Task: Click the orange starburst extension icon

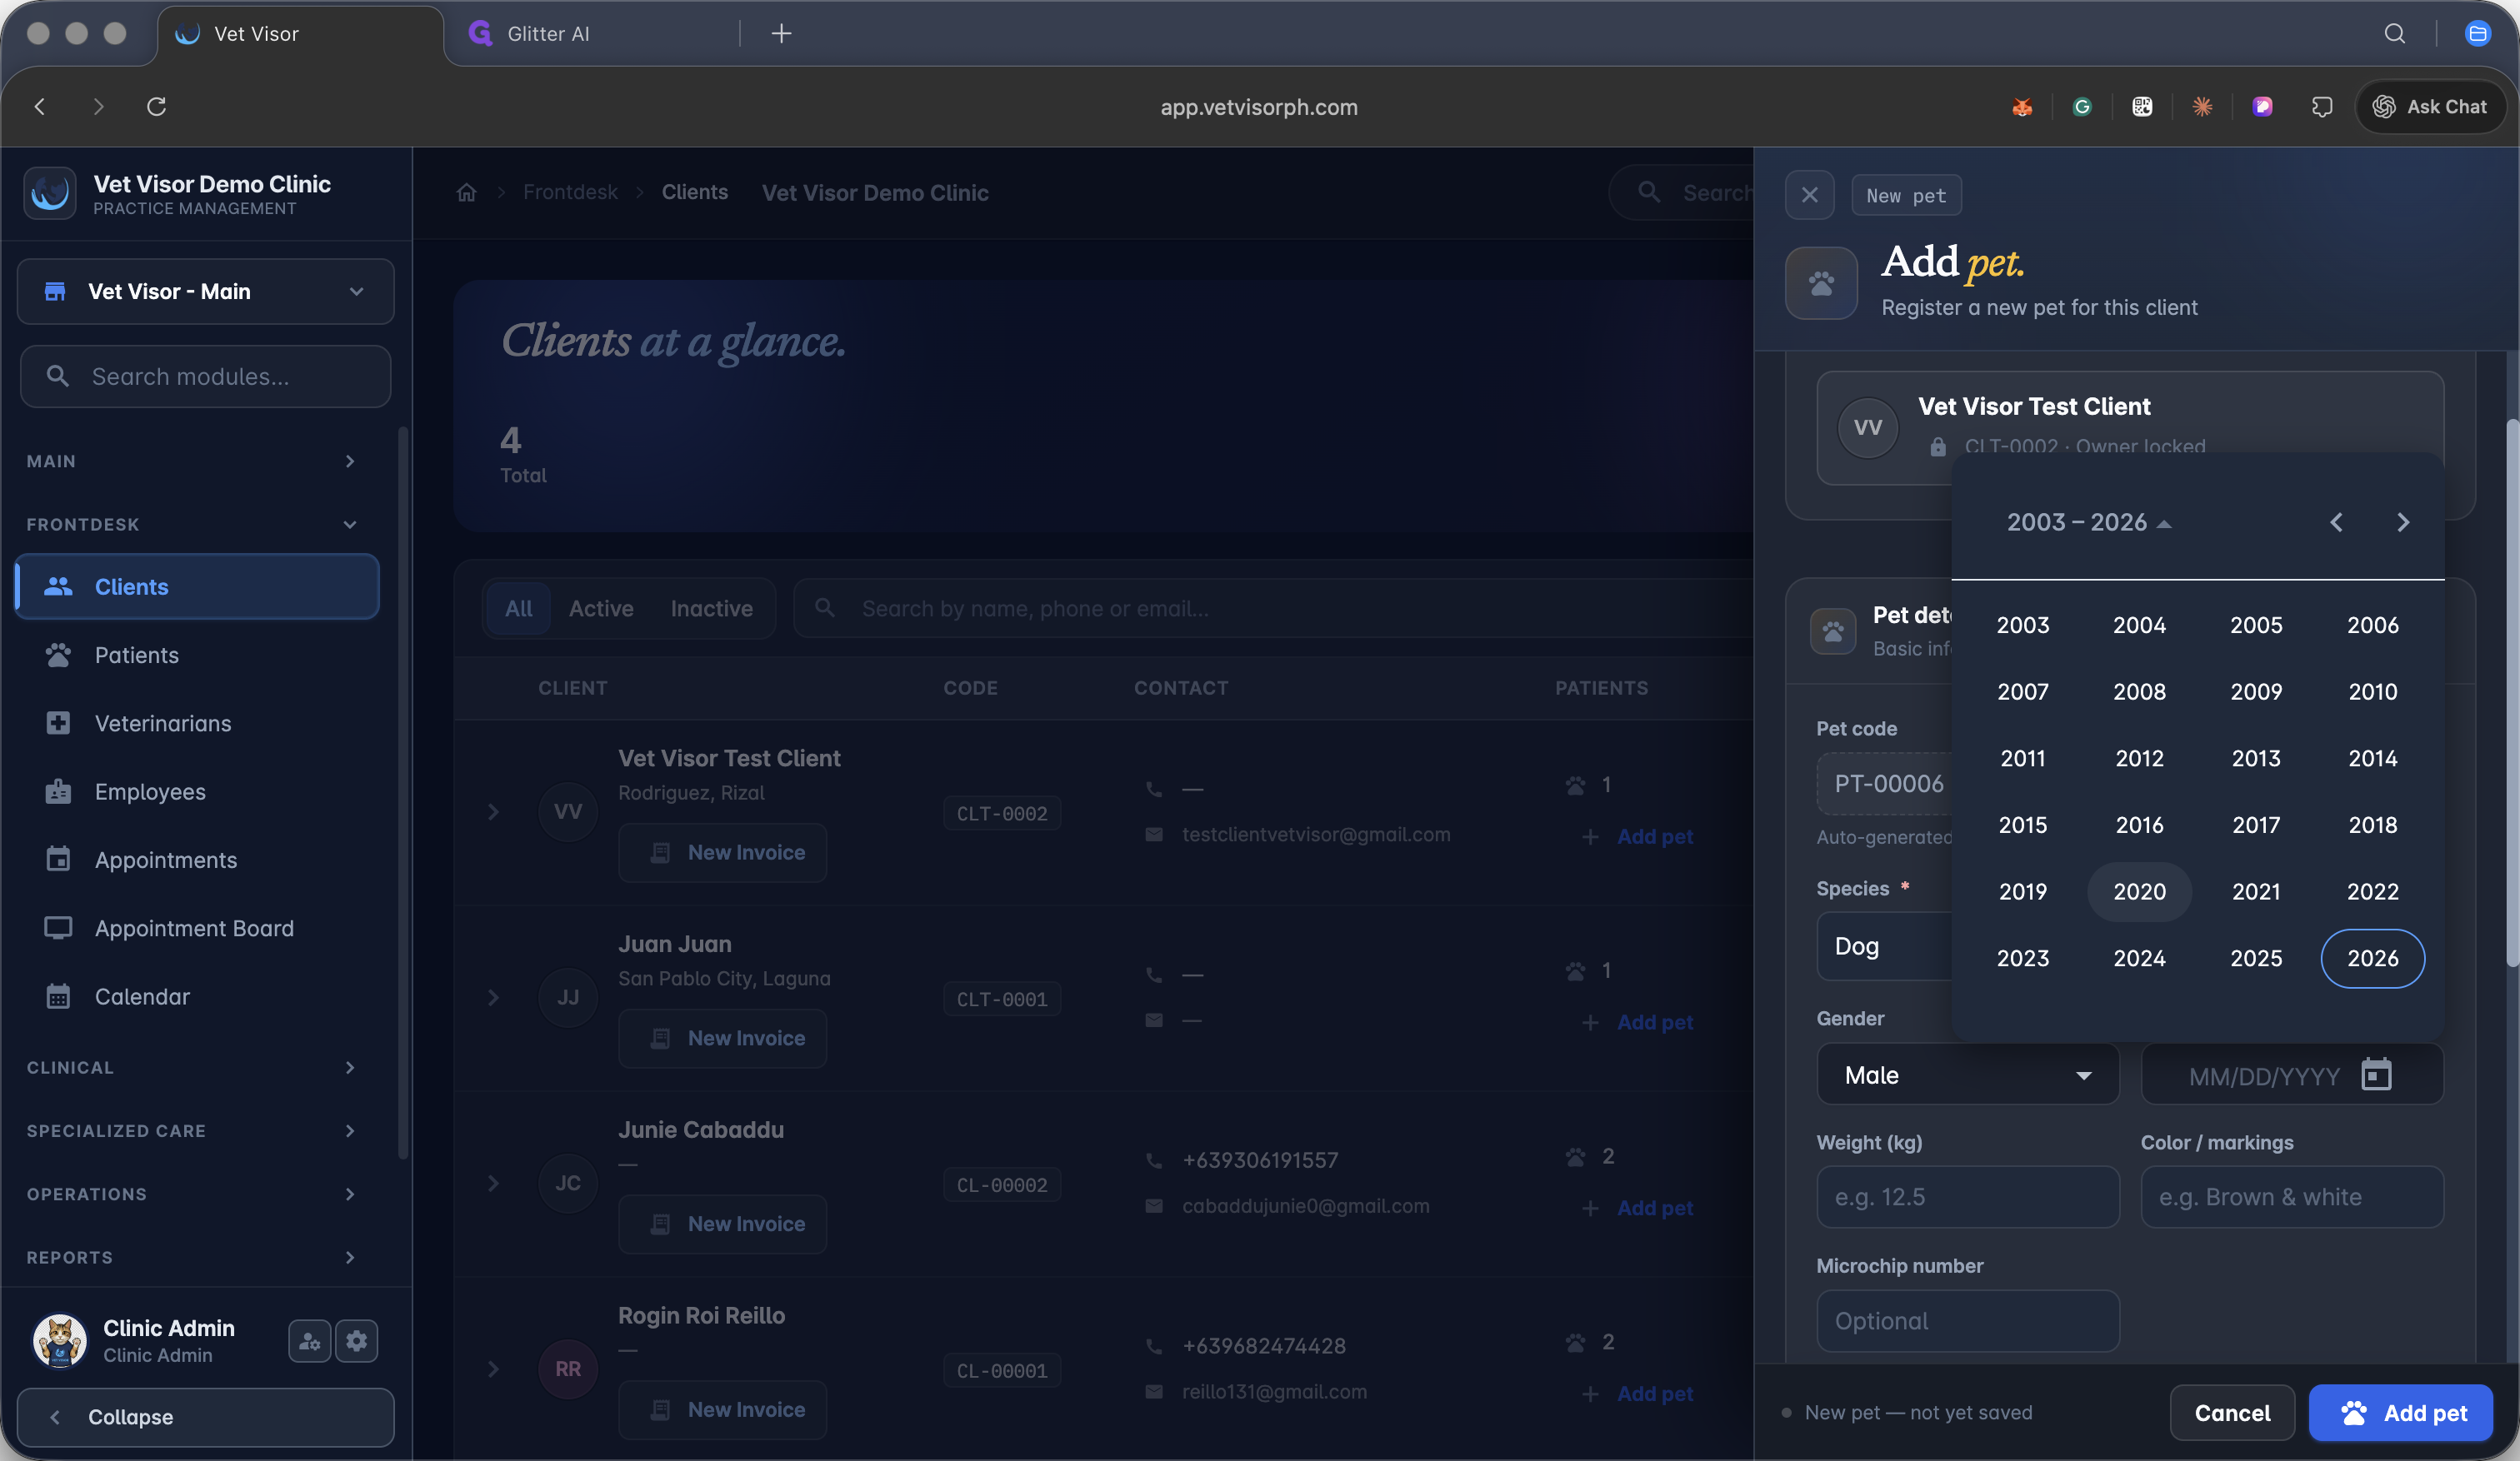Action: 2202,107
